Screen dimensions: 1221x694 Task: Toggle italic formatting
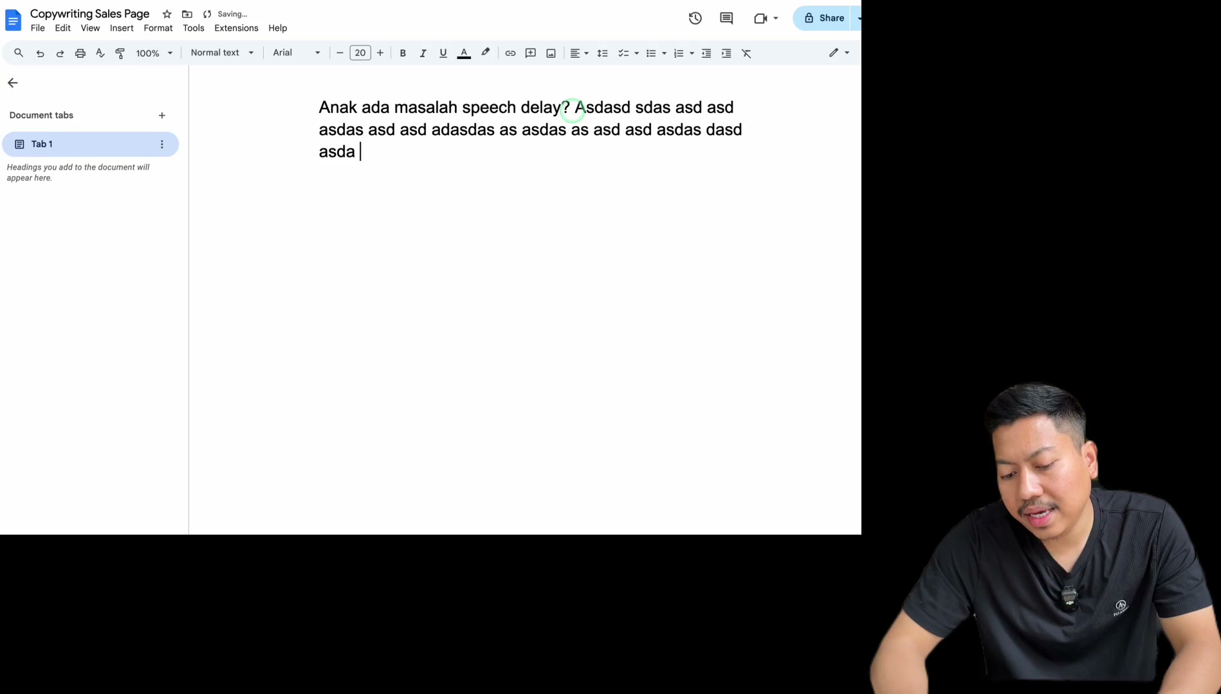[x=423, y=53]
